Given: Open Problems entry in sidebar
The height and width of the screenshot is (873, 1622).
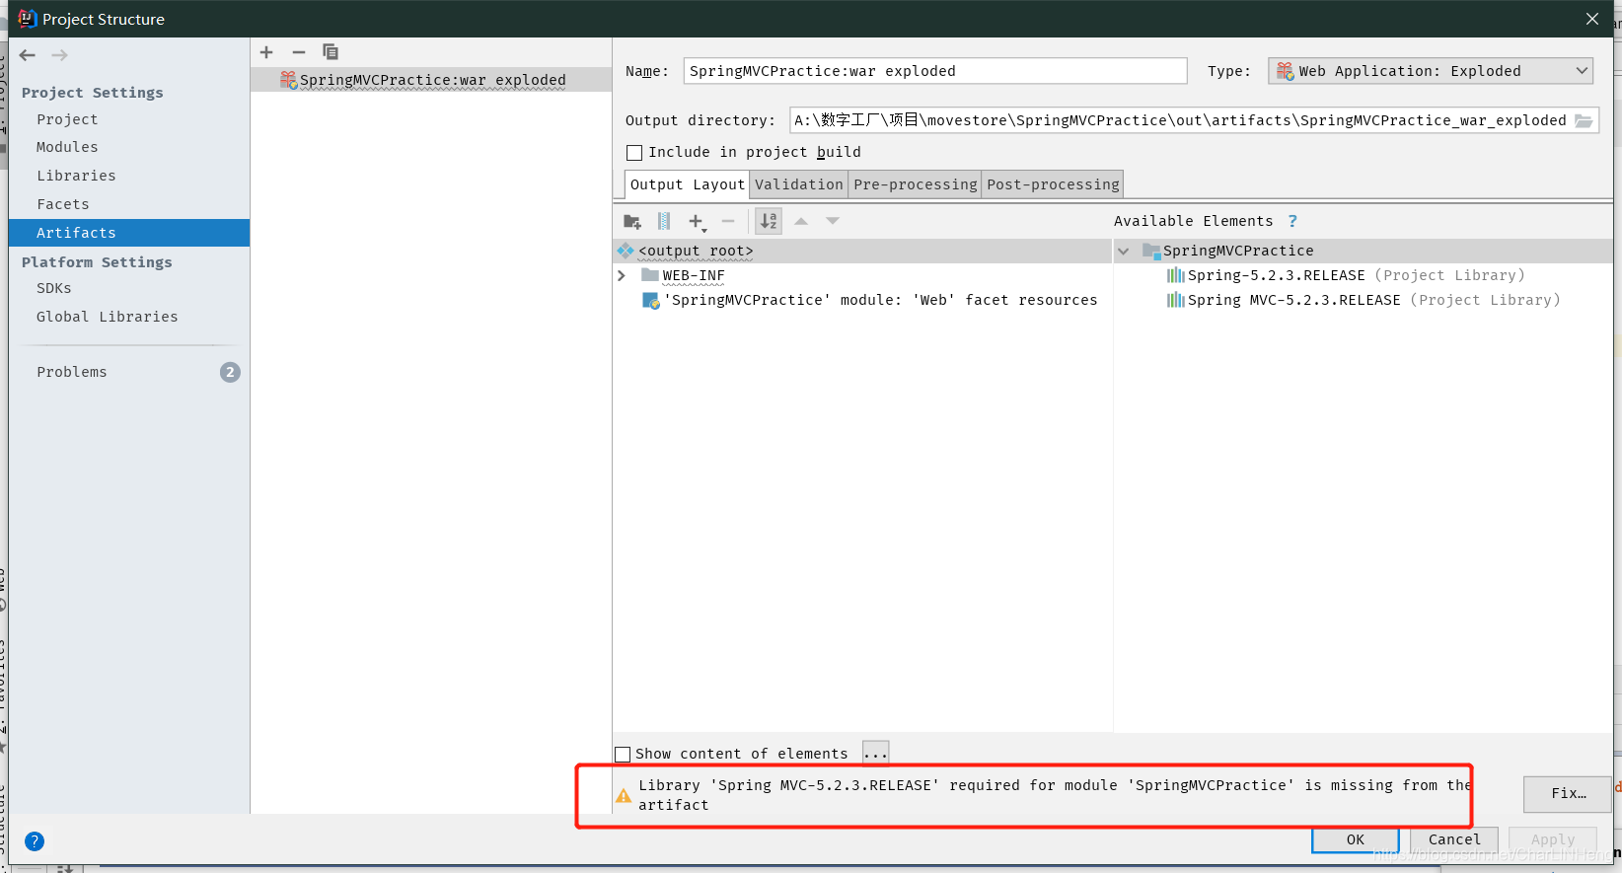Looking at the screenshot, I should tap(72, 372).
